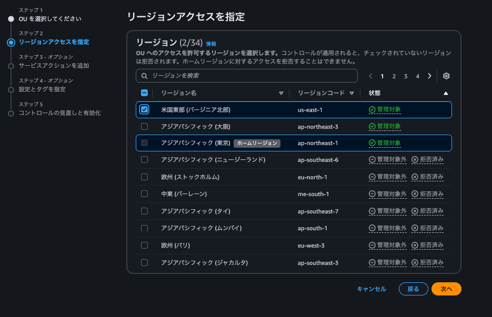
Task: Open the リージョンコード column filter dropdown
Action: (x=350, y=93)
